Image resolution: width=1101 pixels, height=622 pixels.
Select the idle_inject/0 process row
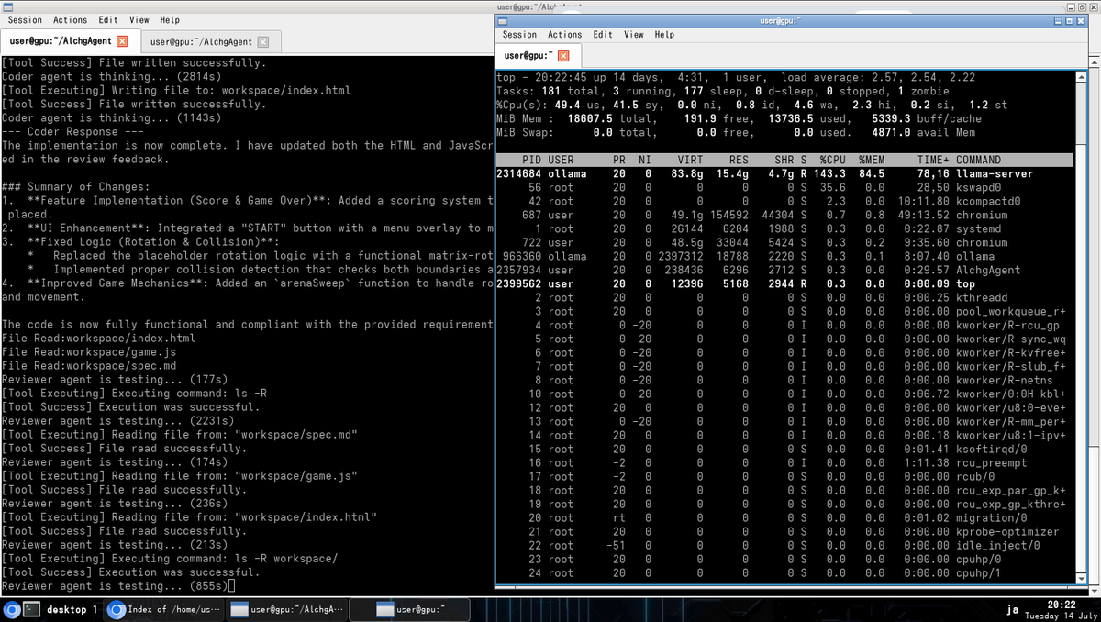coord(784,545)
